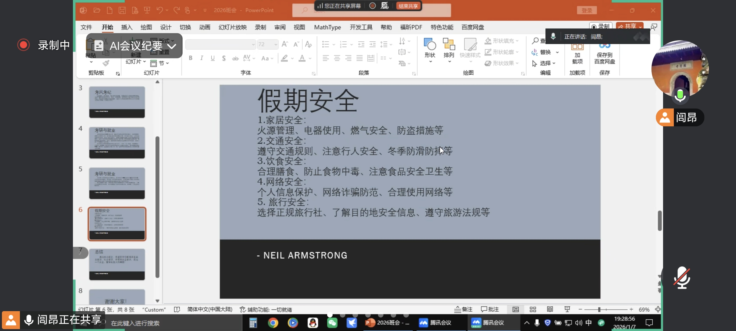Expand the AI会议纪要 dropdown chevron
736x331 pixels.
pos(172,46)
